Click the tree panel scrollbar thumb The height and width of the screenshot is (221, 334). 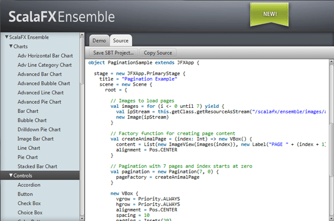point(82,60)
